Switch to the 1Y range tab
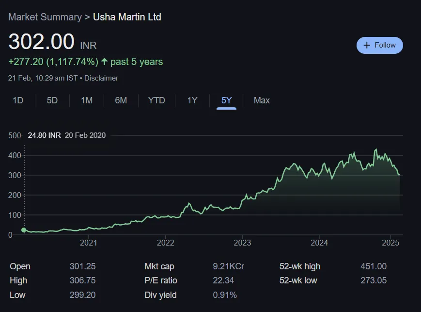421x312 pixels. click(192, 100)
